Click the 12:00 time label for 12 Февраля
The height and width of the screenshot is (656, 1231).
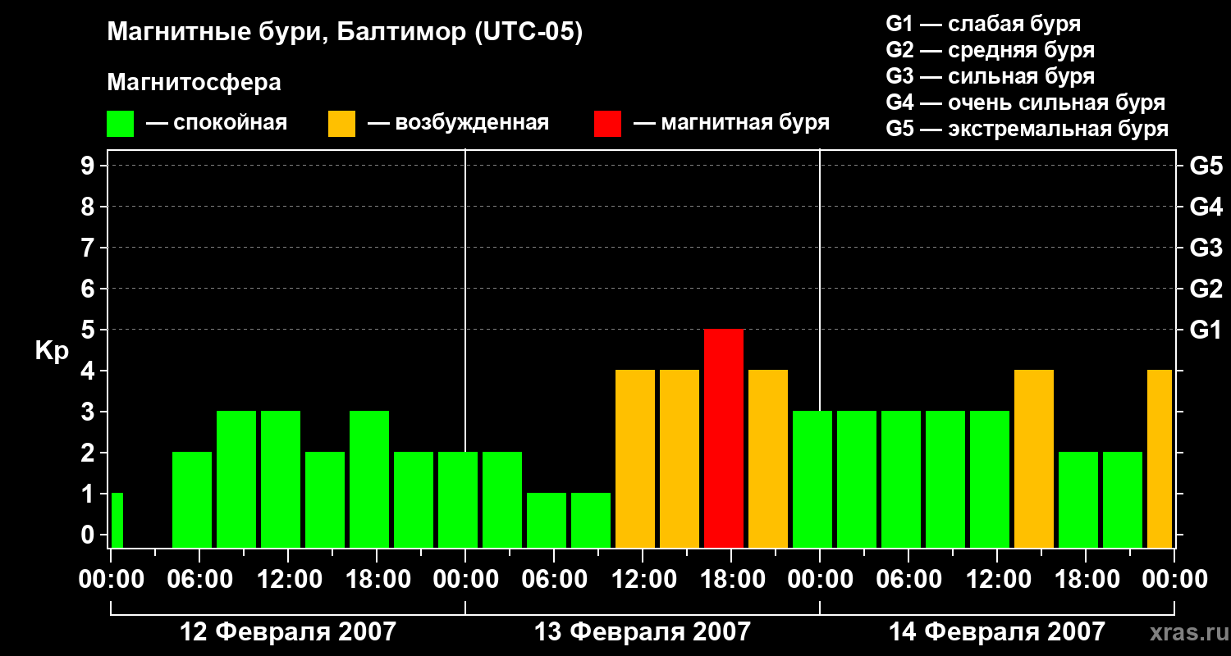(x=288, y=579)
